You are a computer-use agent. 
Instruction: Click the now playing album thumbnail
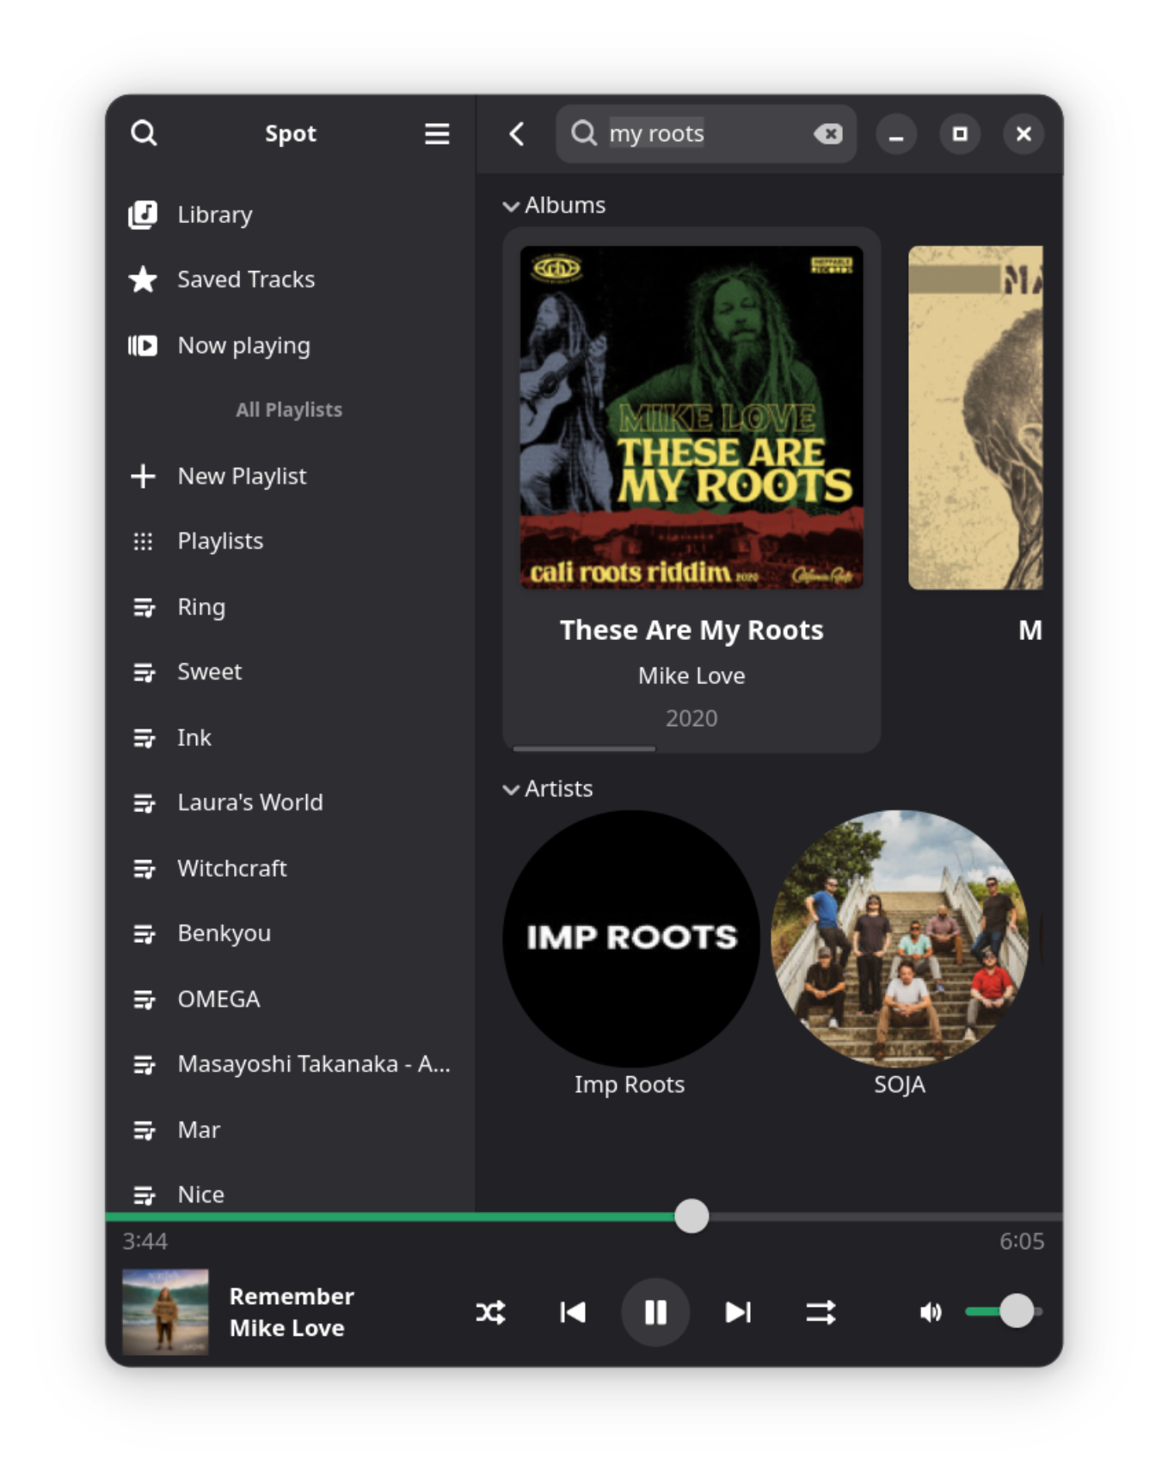click(x=165, y=1312)
